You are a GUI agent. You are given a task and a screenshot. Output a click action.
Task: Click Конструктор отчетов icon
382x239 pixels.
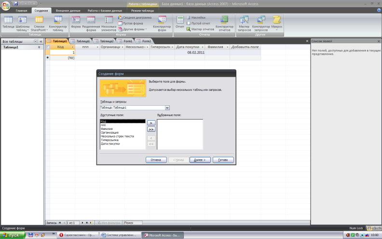pos(224,24)
